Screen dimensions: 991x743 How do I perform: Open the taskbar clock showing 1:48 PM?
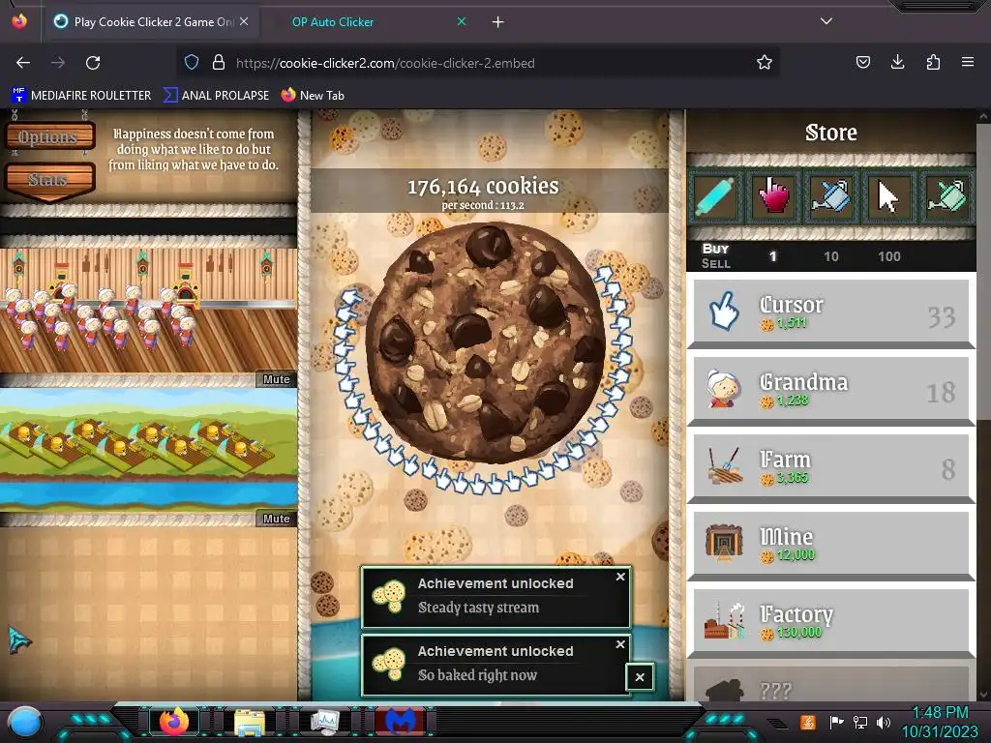tap(940, 722)
